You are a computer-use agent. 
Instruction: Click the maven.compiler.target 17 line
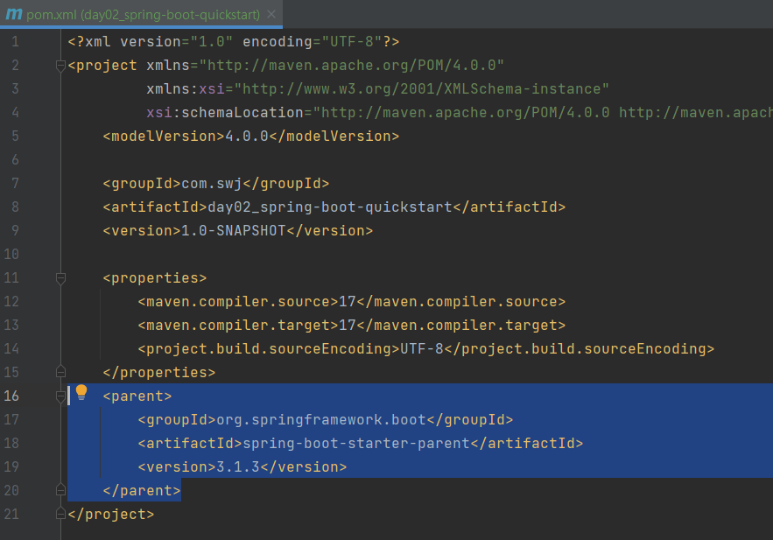tap(352, 326)
